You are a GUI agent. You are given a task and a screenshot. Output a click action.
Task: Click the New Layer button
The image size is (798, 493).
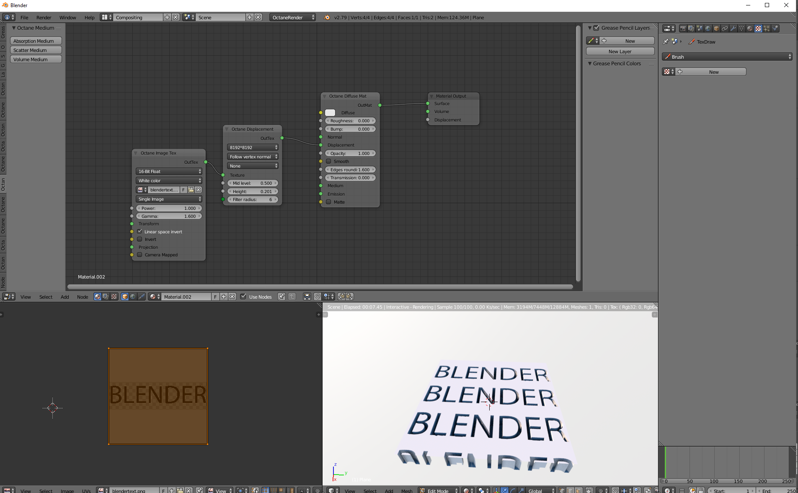click(x=620, y=51)
